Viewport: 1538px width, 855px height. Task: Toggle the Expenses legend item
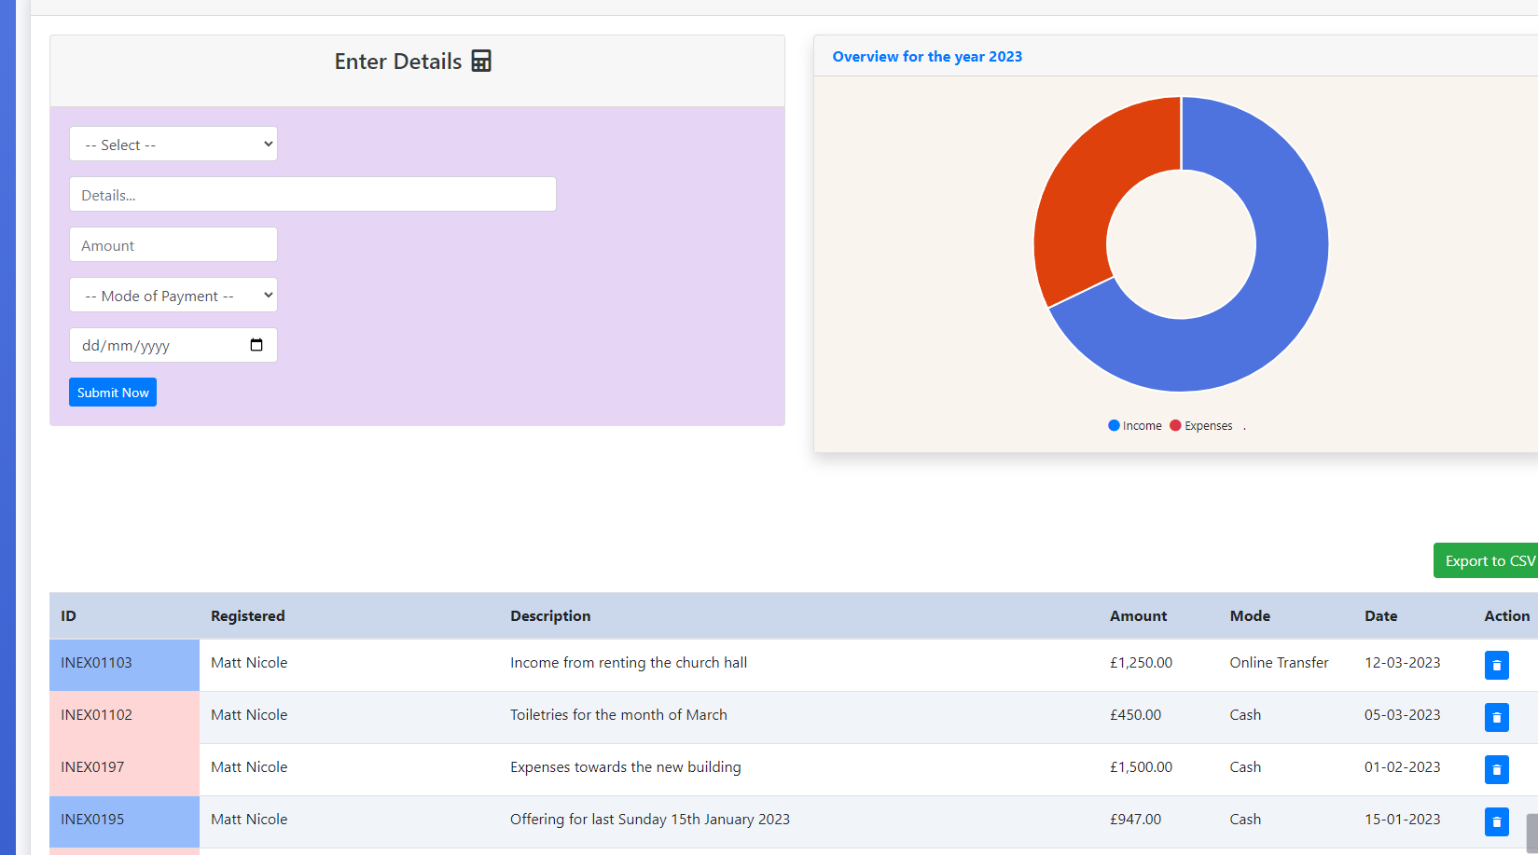[x=1201, y=426]
